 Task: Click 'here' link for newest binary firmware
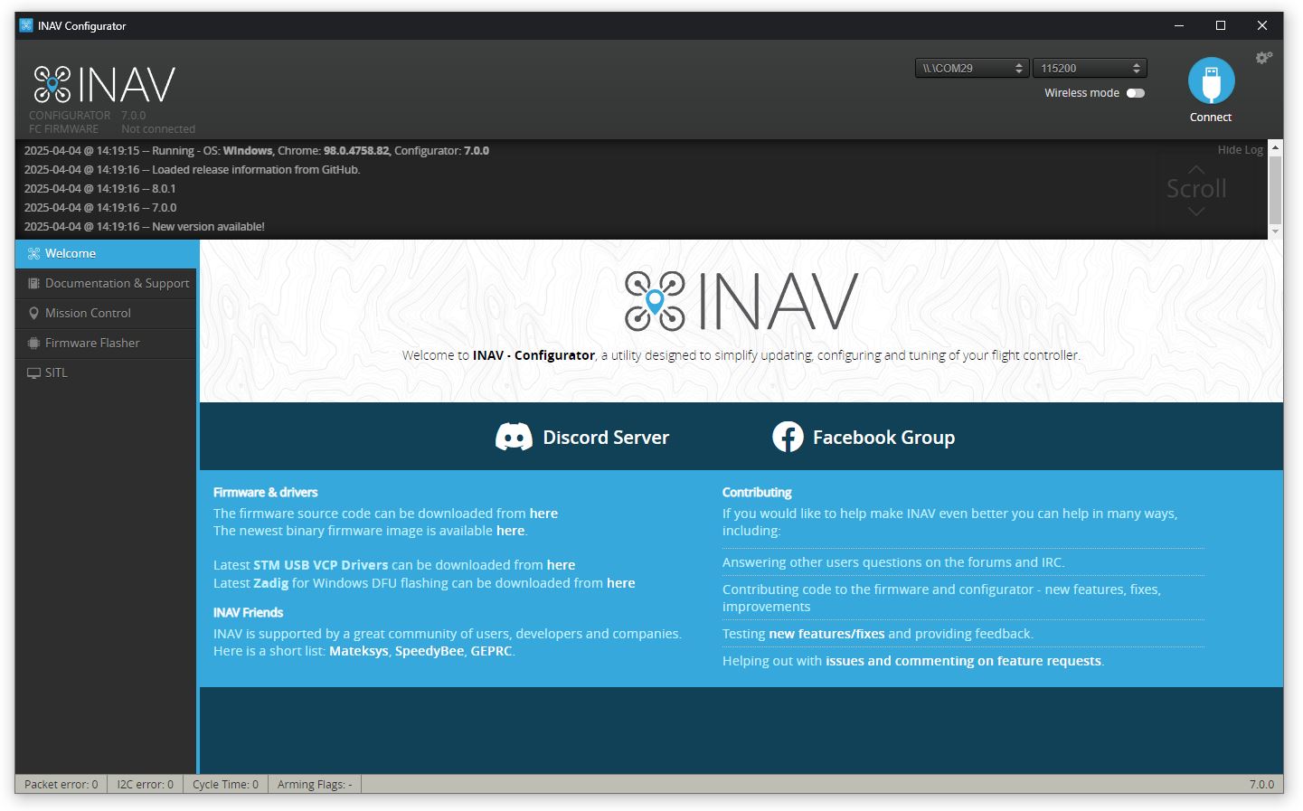(510, 531)
